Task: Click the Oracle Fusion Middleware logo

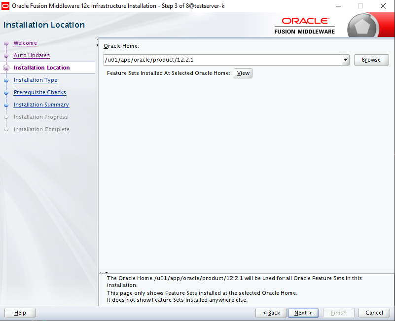Action: pos(305,26)
